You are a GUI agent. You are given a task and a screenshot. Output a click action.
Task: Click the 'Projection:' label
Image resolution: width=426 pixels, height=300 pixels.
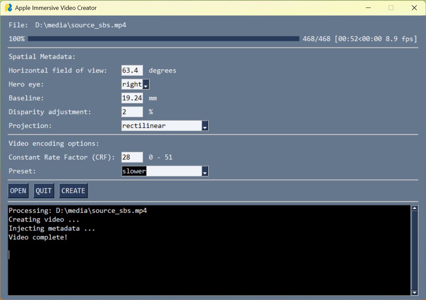tap(30, 126)
